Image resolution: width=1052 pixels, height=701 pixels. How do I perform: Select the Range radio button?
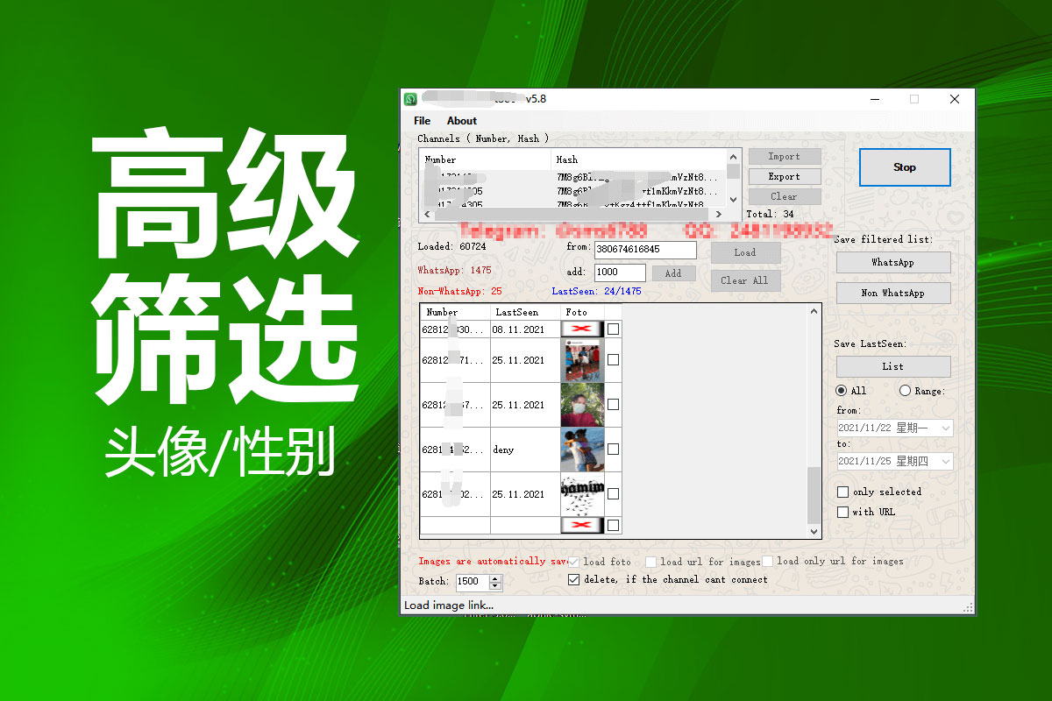coord(905,391)
